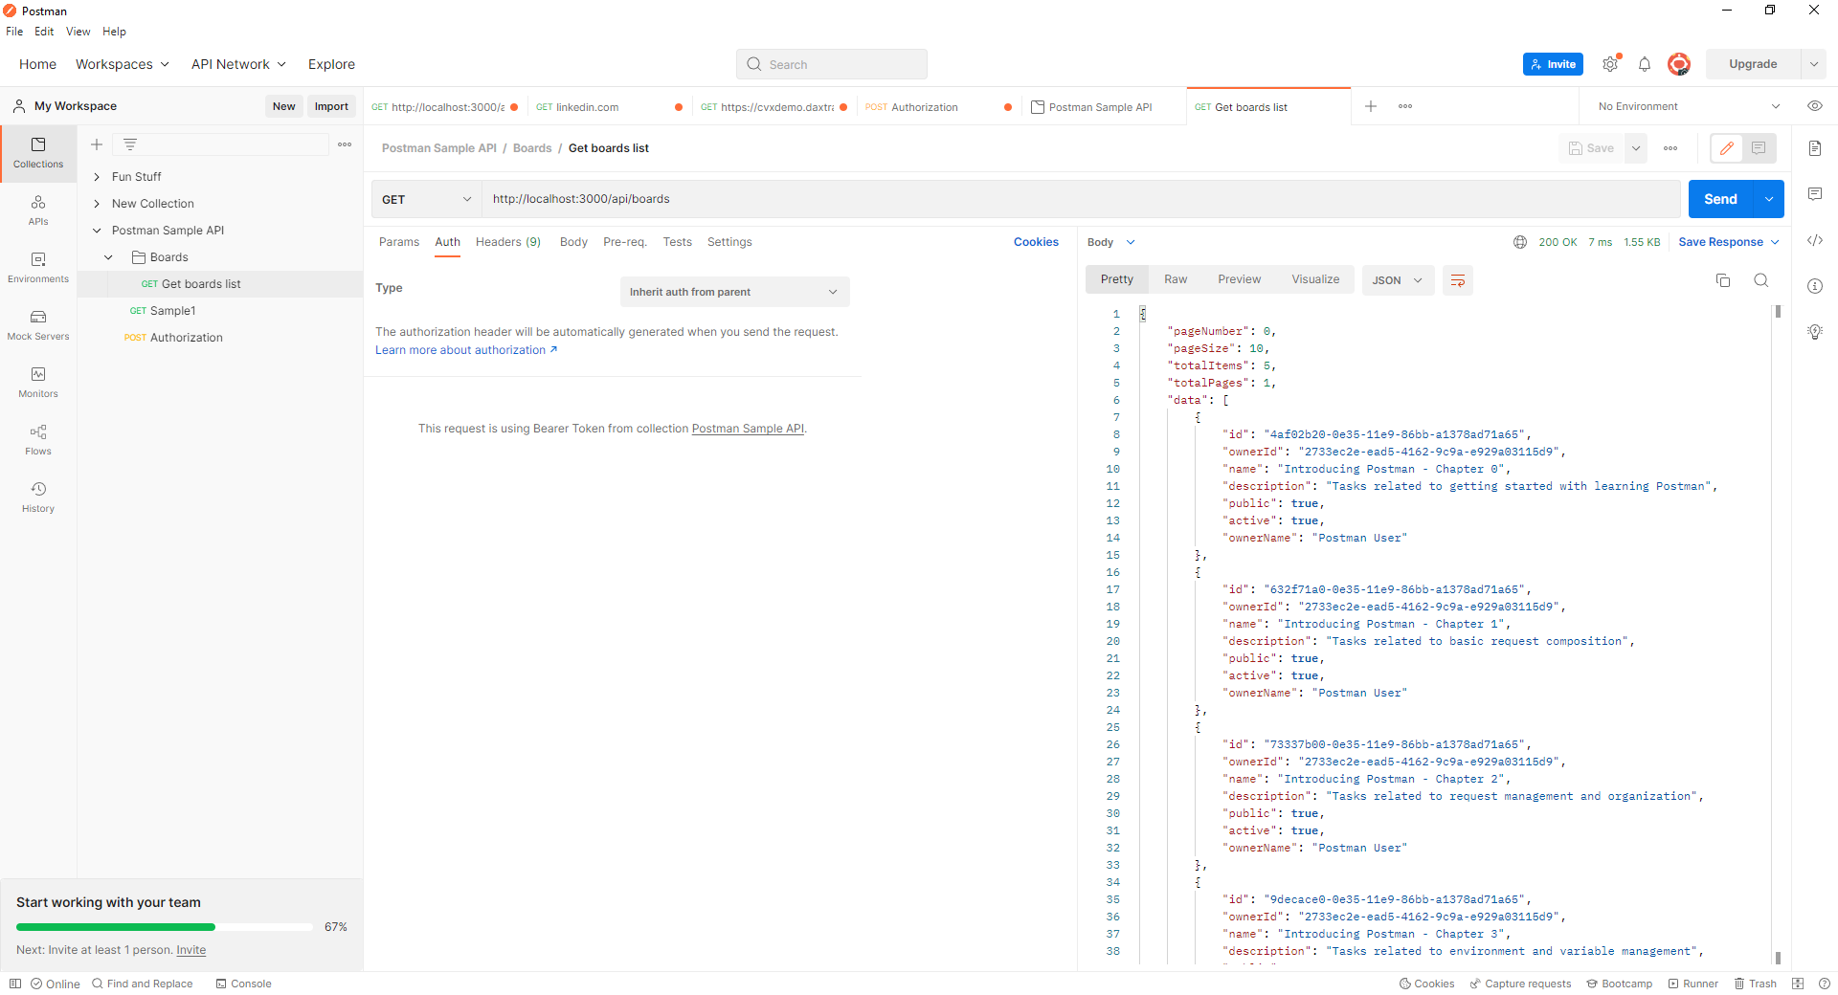Switch to the Headers (9) tab
The height and width of the screenshot is (995, 1838).
[508, 242]
